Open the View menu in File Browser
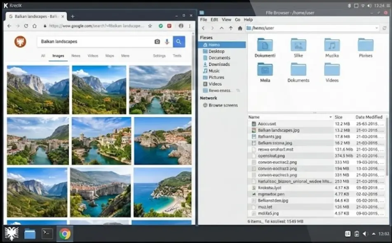Screen dimensions: 392x243 (226, 19)
